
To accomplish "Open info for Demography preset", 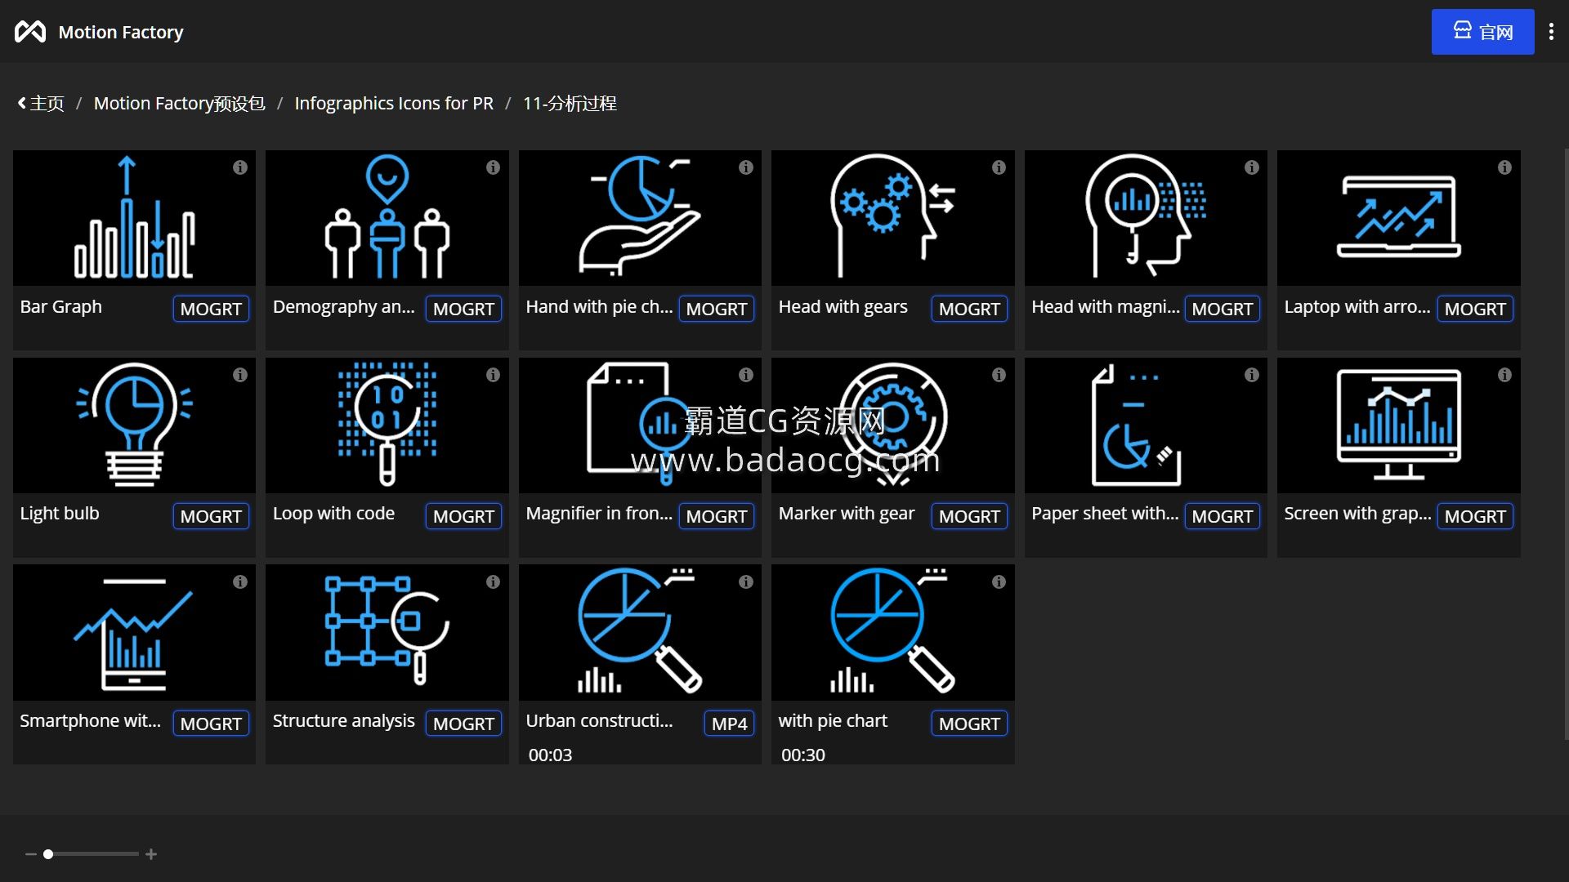I will click(493, 167).
